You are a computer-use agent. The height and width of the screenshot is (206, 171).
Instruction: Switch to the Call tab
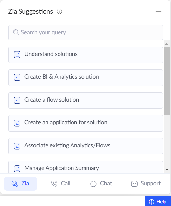coord(61,184)
